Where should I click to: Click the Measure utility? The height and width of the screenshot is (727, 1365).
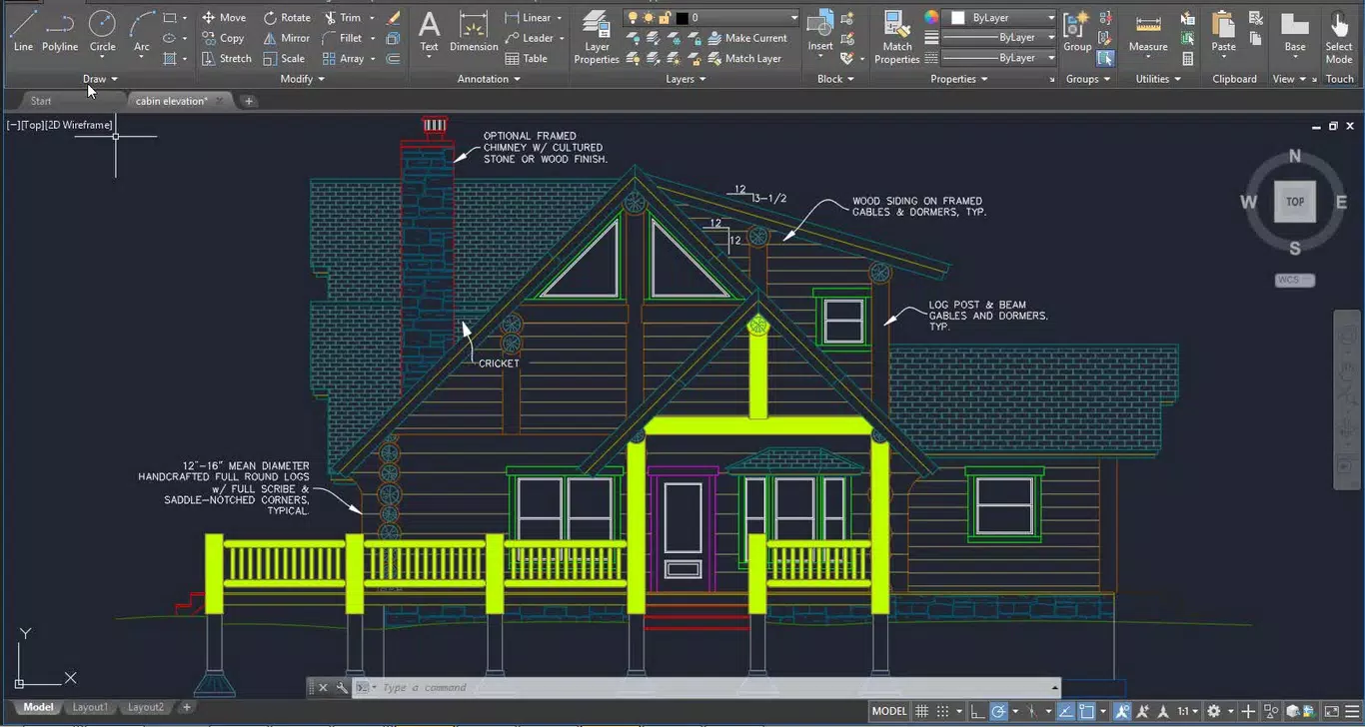point(1148,31)
